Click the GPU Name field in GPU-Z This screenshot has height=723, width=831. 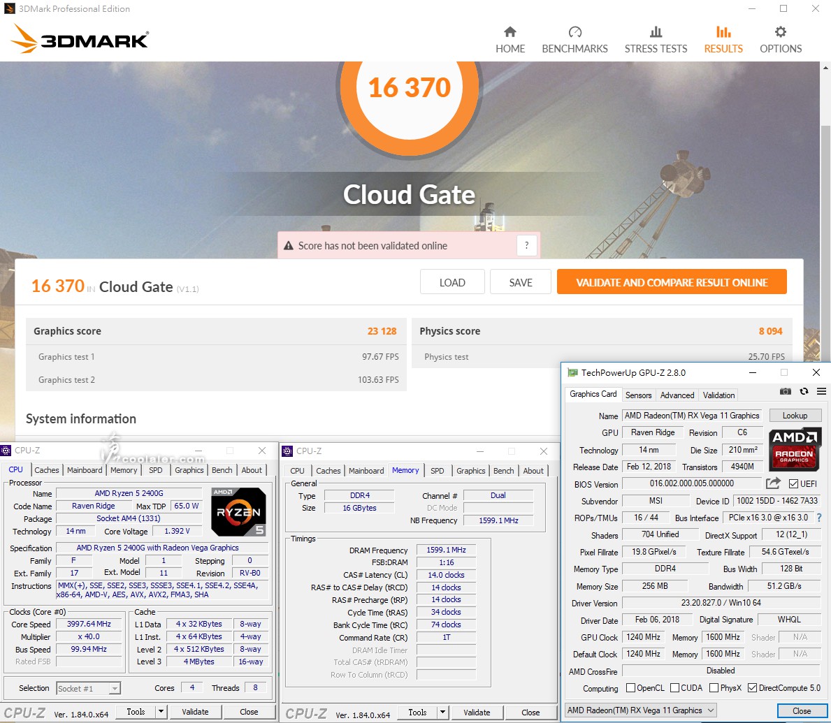[692, 415]
